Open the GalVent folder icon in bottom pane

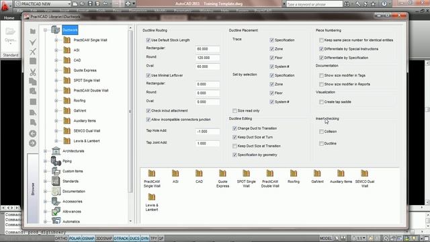click(x=317, y=173)
